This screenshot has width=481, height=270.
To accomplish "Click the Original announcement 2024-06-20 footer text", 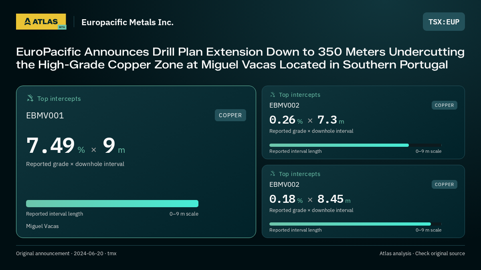I will 66,253.
